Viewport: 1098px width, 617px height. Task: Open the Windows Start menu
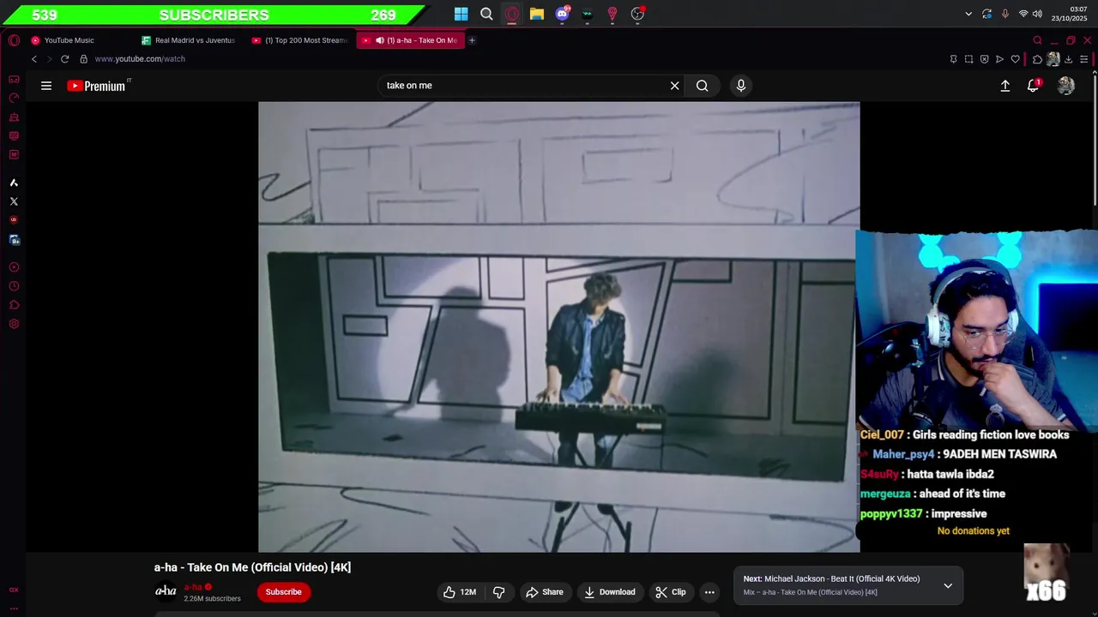pos(461,14)
